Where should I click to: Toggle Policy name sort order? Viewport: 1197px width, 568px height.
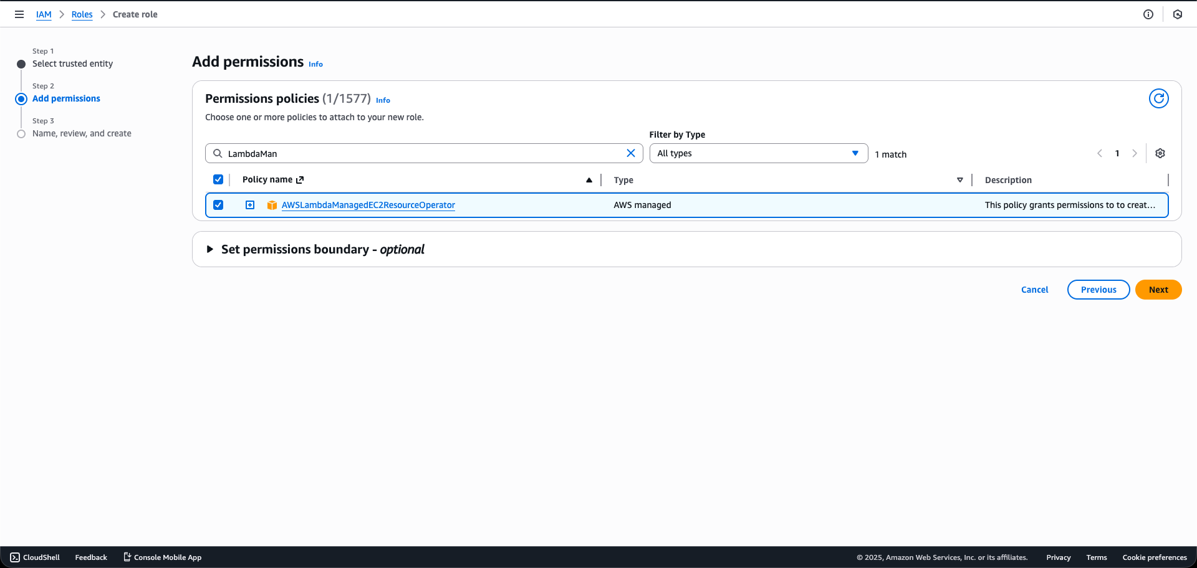pyautogui.click(x=589, y=180)
